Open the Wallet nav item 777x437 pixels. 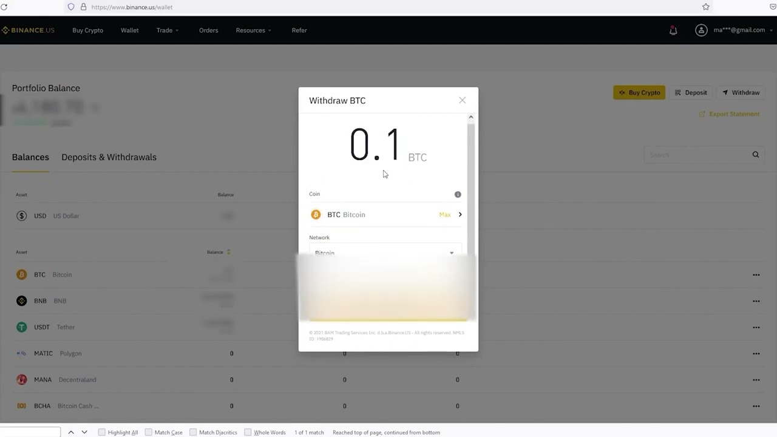tap(129, 30)
